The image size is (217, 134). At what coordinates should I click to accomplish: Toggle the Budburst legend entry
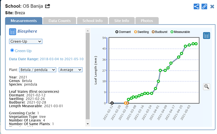point(155,32)
